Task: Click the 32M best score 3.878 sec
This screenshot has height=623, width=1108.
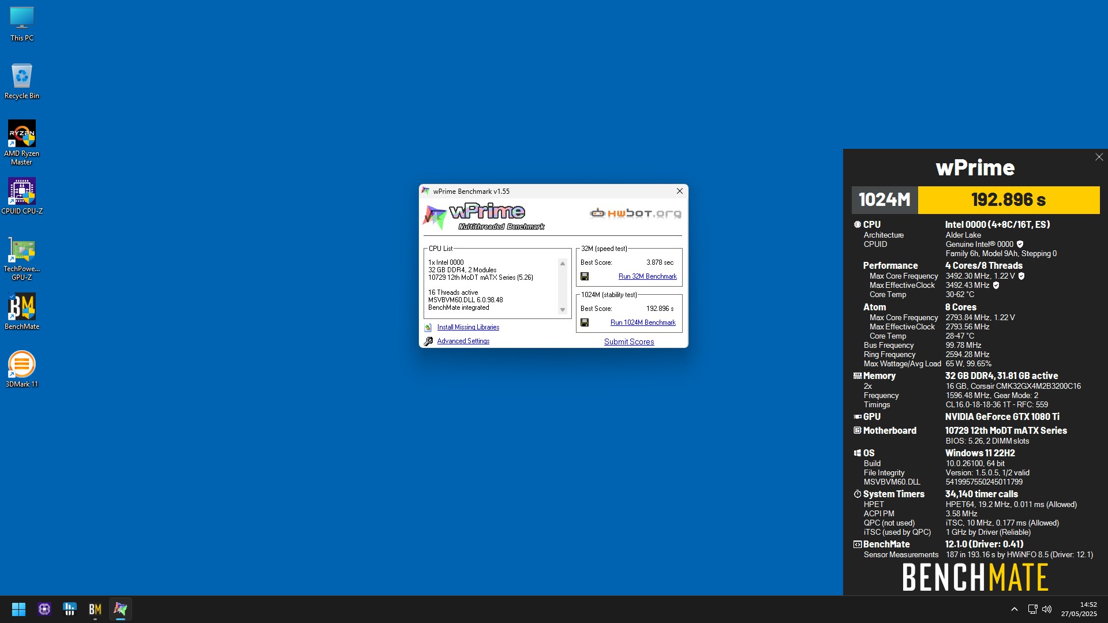Action: (x=660, y=262)
